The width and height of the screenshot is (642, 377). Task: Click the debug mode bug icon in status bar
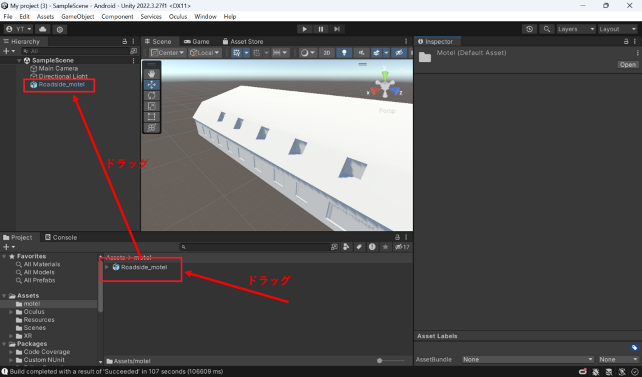click(x=596, y=372)
